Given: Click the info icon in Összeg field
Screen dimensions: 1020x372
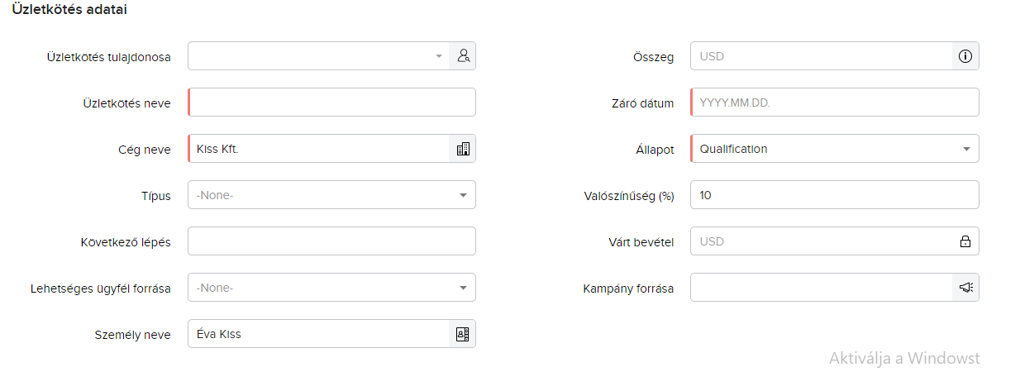Looking at the screenshot, I should click(x=965, y=56).
